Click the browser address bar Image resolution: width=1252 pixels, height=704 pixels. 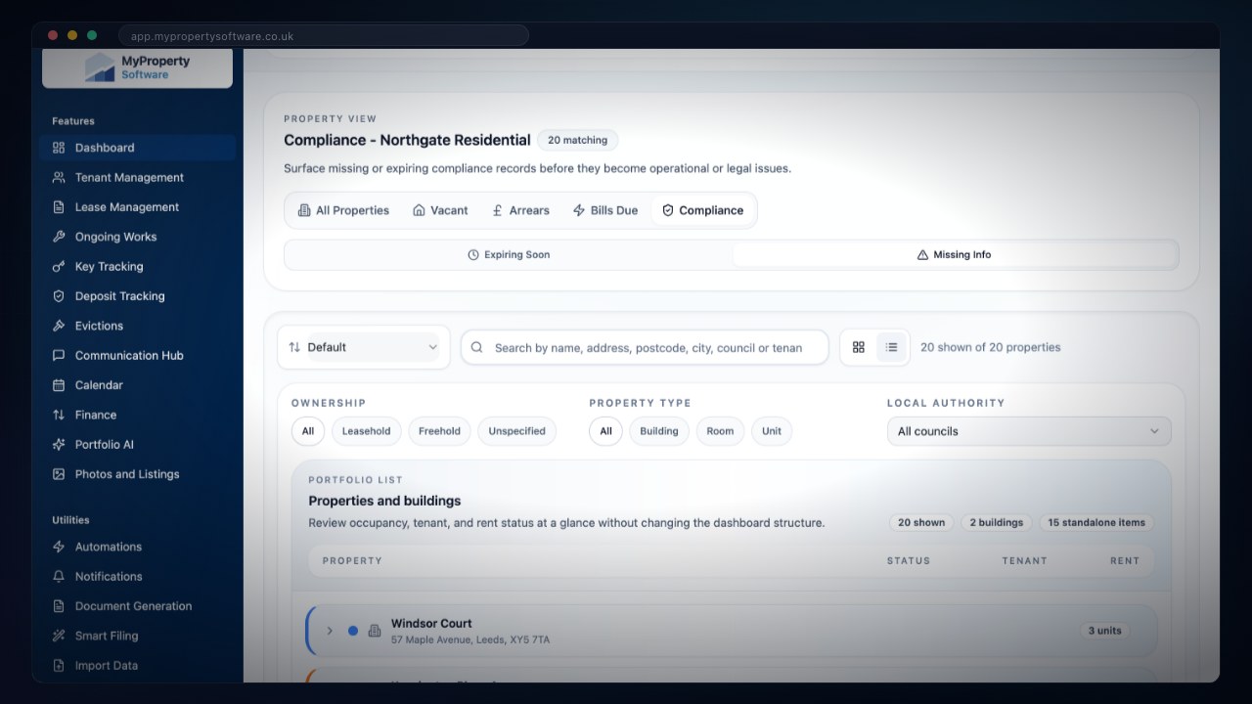323,36
